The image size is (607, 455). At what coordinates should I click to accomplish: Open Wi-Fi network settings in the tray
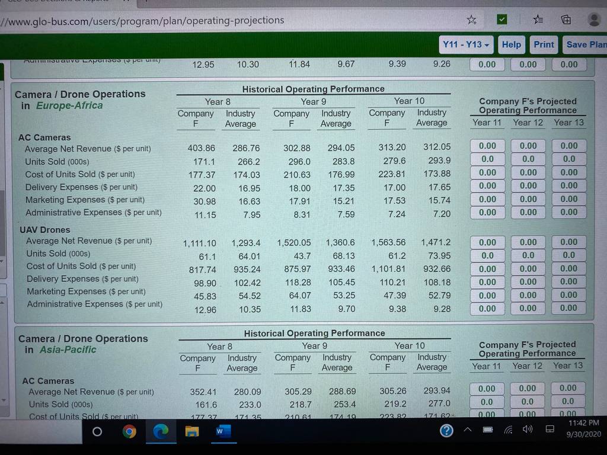508,430
